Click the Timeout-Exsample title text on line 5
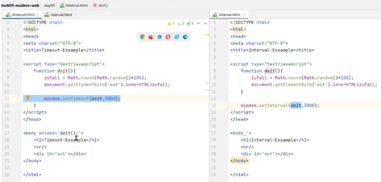 tap(62, 50)
